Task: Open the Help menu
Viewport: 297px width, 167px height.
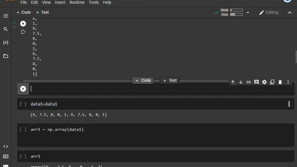Action: 107,2
